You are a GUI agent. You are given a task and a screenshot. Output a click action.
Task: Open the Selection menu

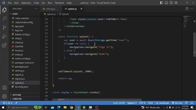(x=26, y=3)
